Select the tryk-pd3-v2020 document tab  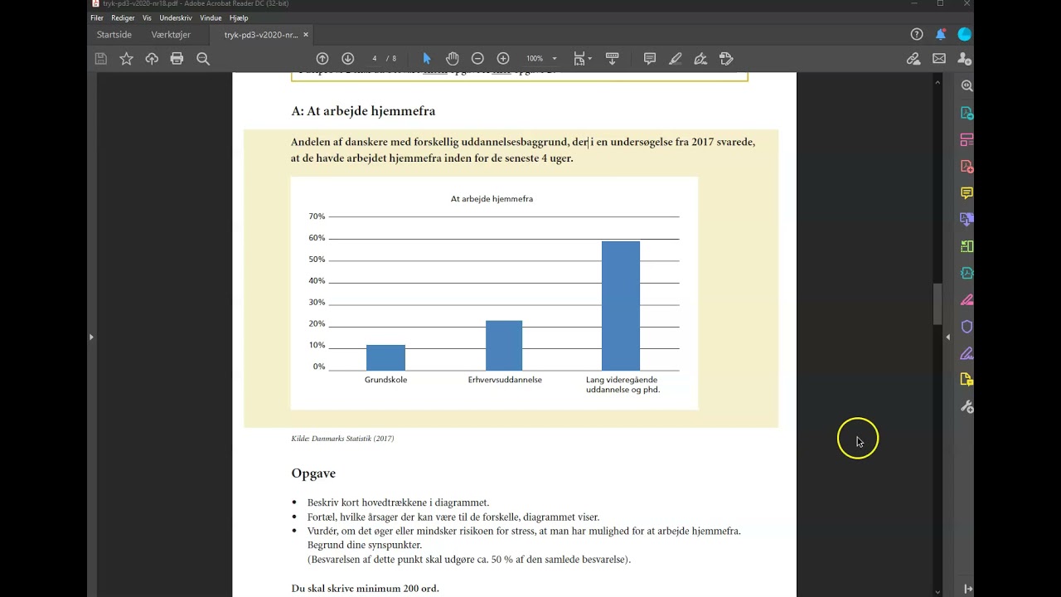(x=260, y=35)
